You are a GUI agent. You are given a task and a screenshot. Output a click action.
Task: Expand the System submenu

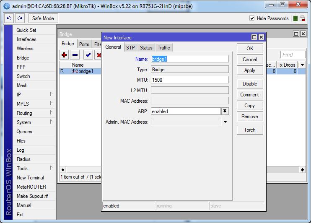[x=51, y=122]
